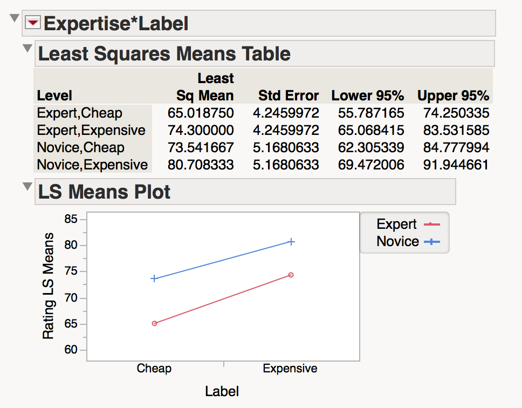Screen dimensions: 522x408
Task: Click the Expert red line legend marker
Action: click(x=432, y=225)
